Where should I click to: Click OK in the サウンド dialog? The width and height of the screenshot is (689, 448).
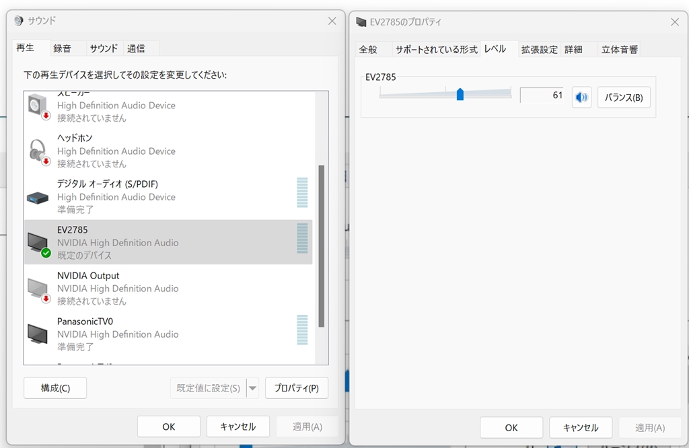pos(169,426)
